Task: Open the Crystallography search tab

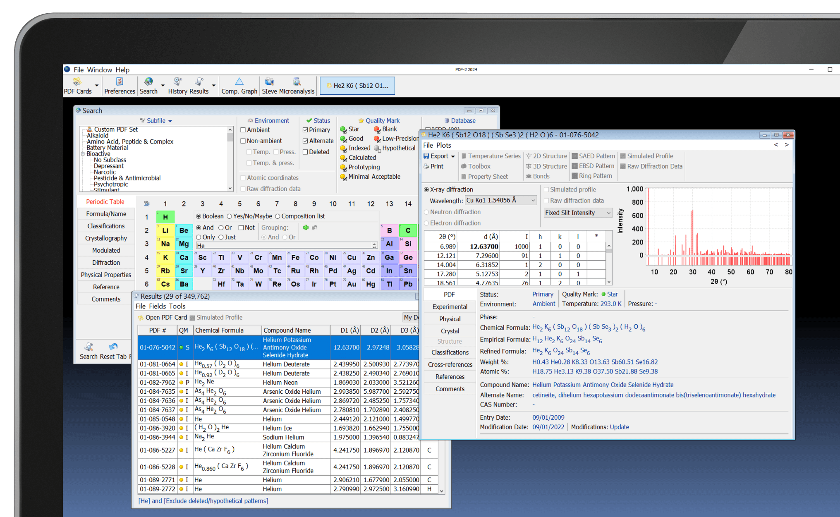Action: point(106,238)
